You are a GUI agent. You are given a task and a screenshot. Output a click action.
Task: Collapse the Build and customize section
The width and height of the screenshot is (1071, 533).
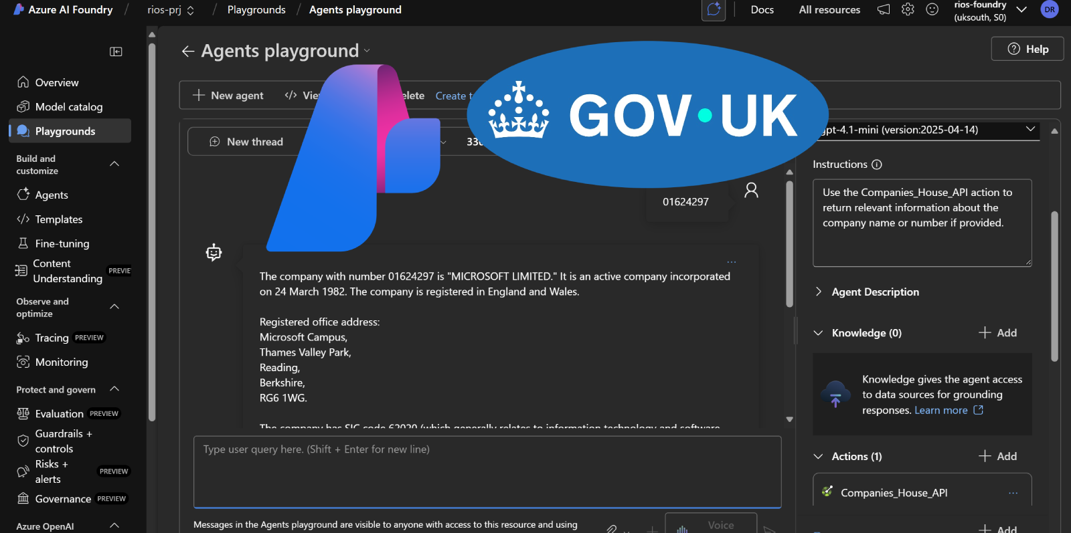tap(114, 164)
